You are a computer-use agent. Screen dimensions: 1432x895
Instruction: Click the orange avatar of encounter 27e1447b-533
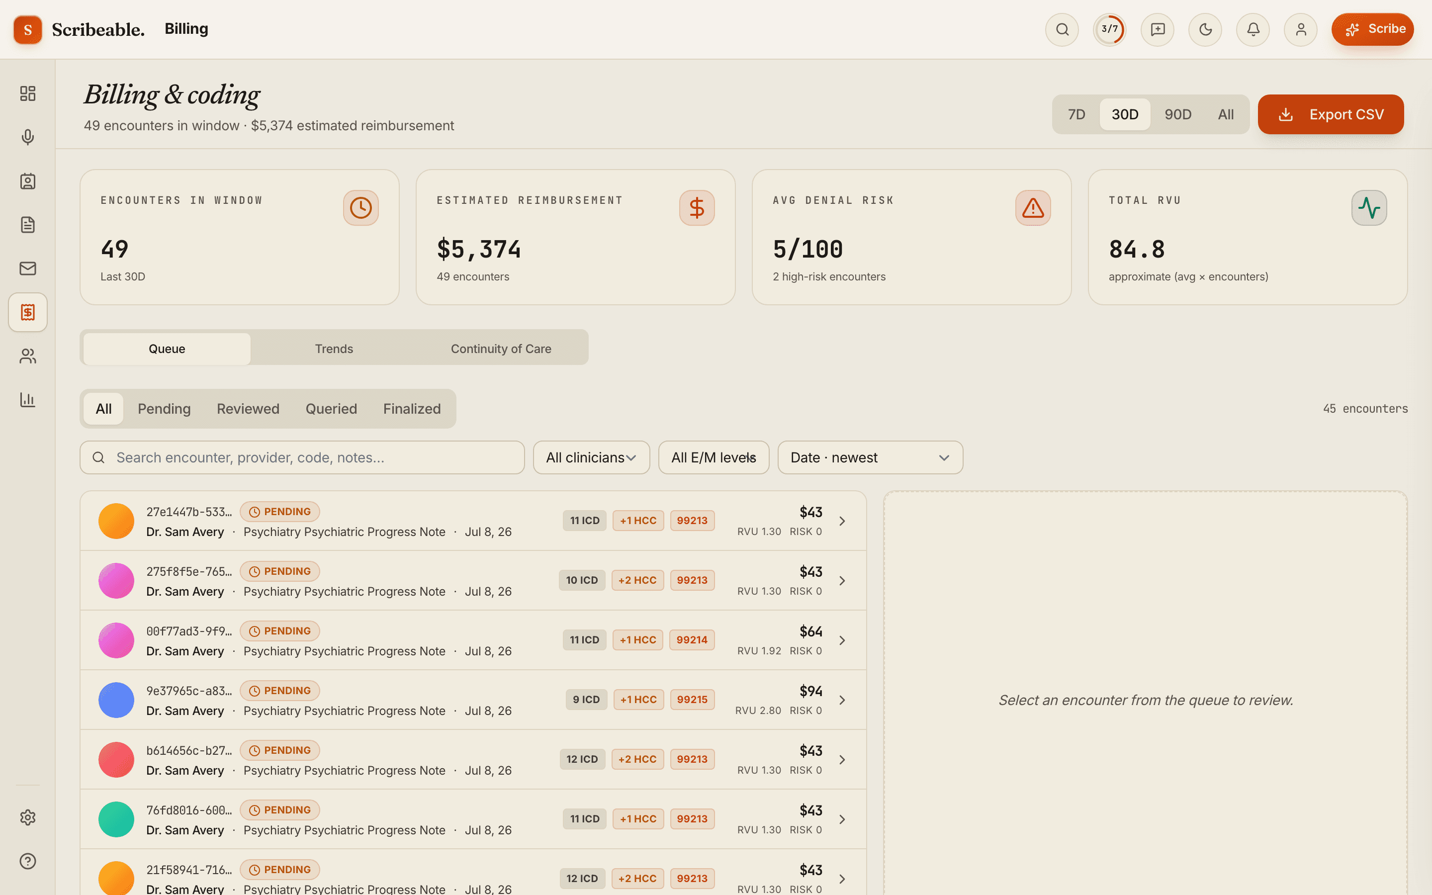coord(116,521)
